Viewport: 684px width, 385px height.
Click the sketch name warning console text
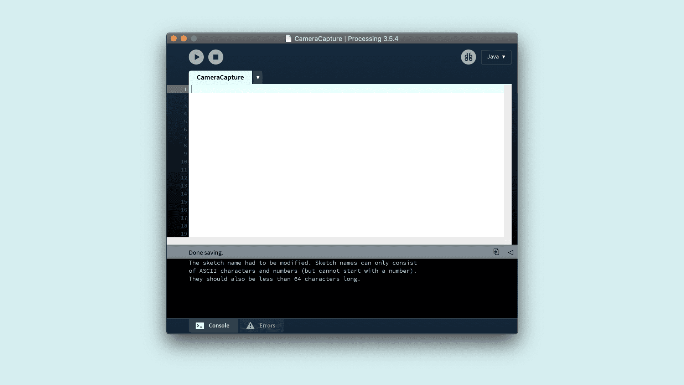[302, 271]
